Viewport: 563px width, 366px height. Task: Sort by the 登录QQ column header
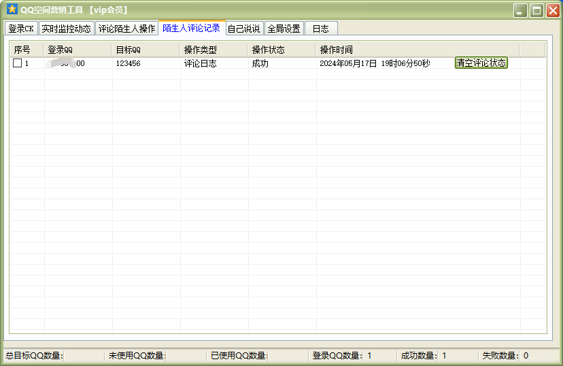77,50
